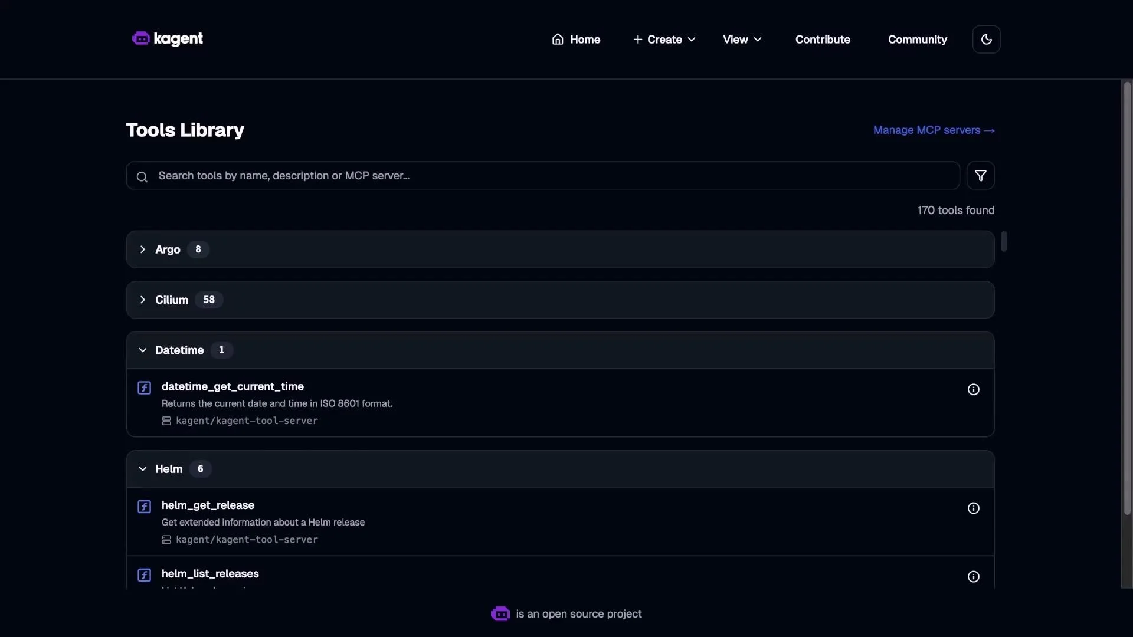Open info for helm_list_releases
This screenshot has height=637, width=1133.
pos(973,577)
